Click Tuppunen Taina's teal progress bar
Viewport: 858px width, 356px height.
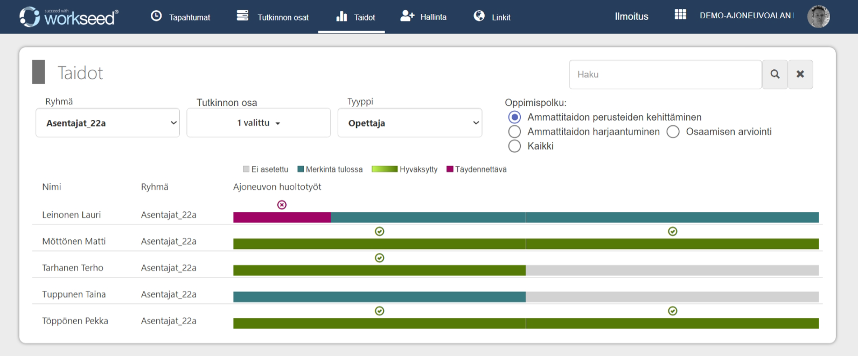click(379, 297)
